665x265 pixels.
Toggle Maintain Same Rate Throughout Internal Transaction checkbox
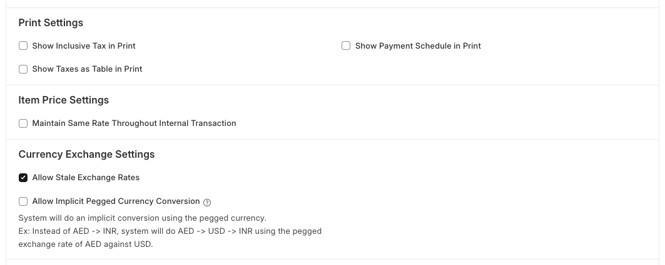(x=23, y=123)
